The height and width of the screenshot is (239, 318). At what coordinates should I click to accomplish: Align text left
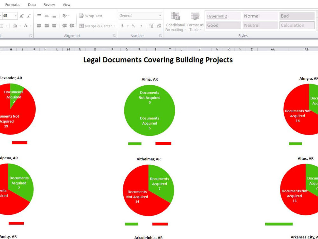coord(39,26)
